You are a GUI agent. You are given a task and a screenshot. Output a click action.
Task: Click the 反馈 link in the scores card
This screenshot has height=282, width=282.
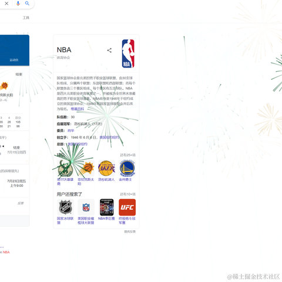pos(21,203)
